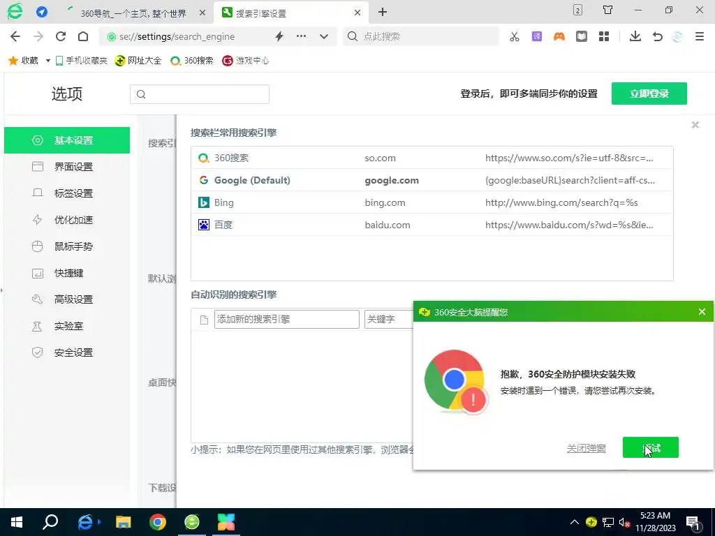This screenshot has height=536, width=715.
Task: Open the Windows Start menu
Action: click(17, 522)
